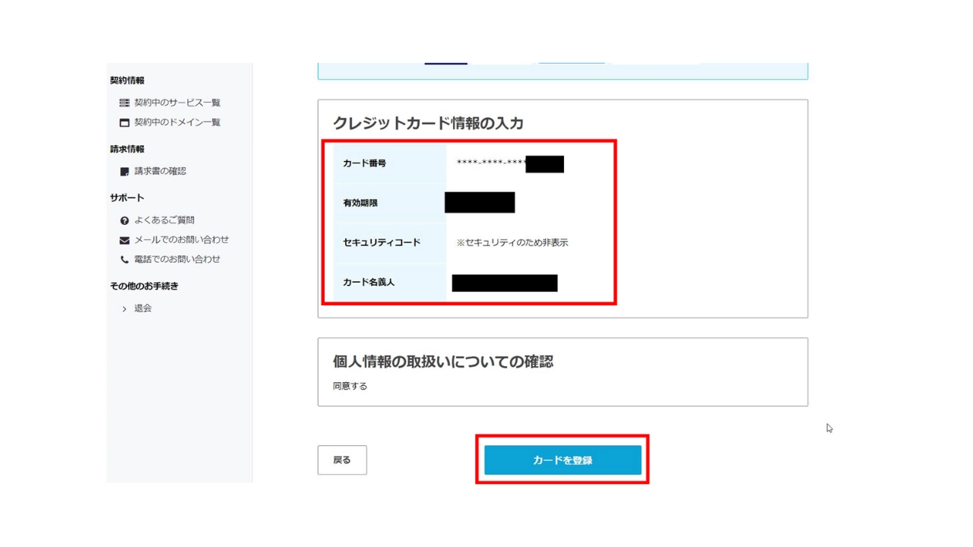Open 契約中のドメイン一覧 in sidebar
The image size is (973, 547).
tap(177, 122)
